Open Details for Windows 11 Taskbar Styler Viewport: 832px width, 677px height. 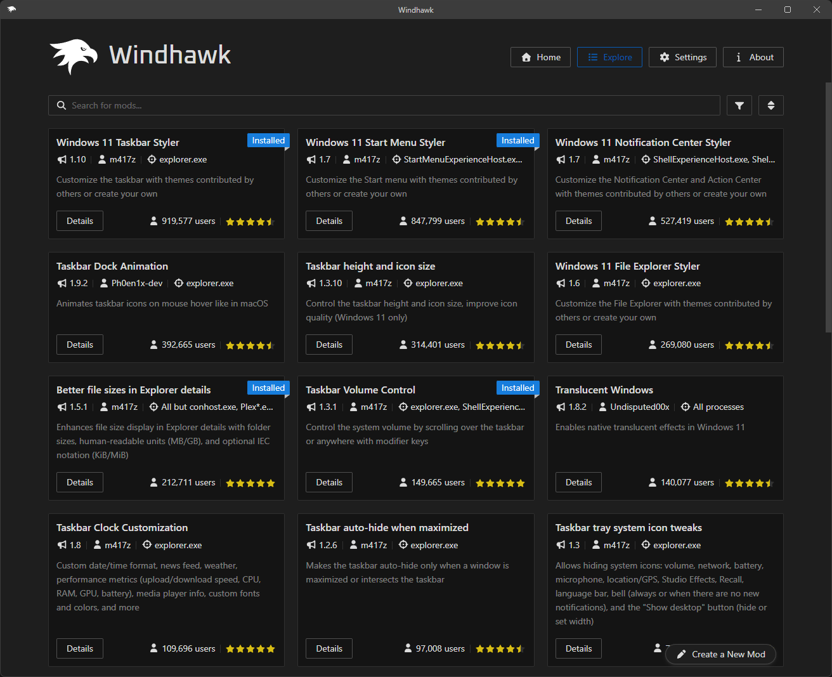click(80, 221)
